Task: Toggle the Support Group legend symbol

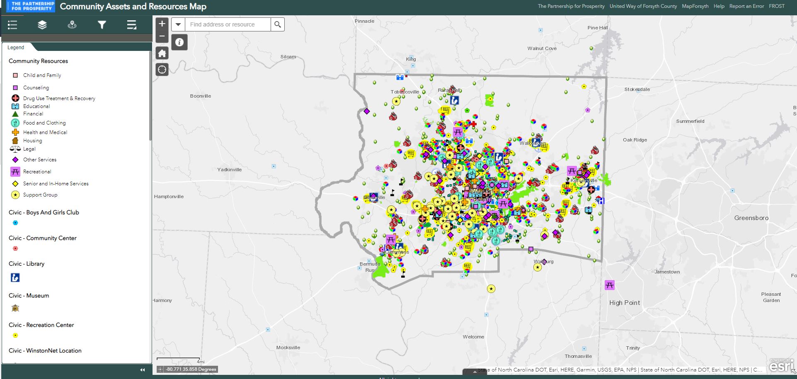Action: coord(15,194)
